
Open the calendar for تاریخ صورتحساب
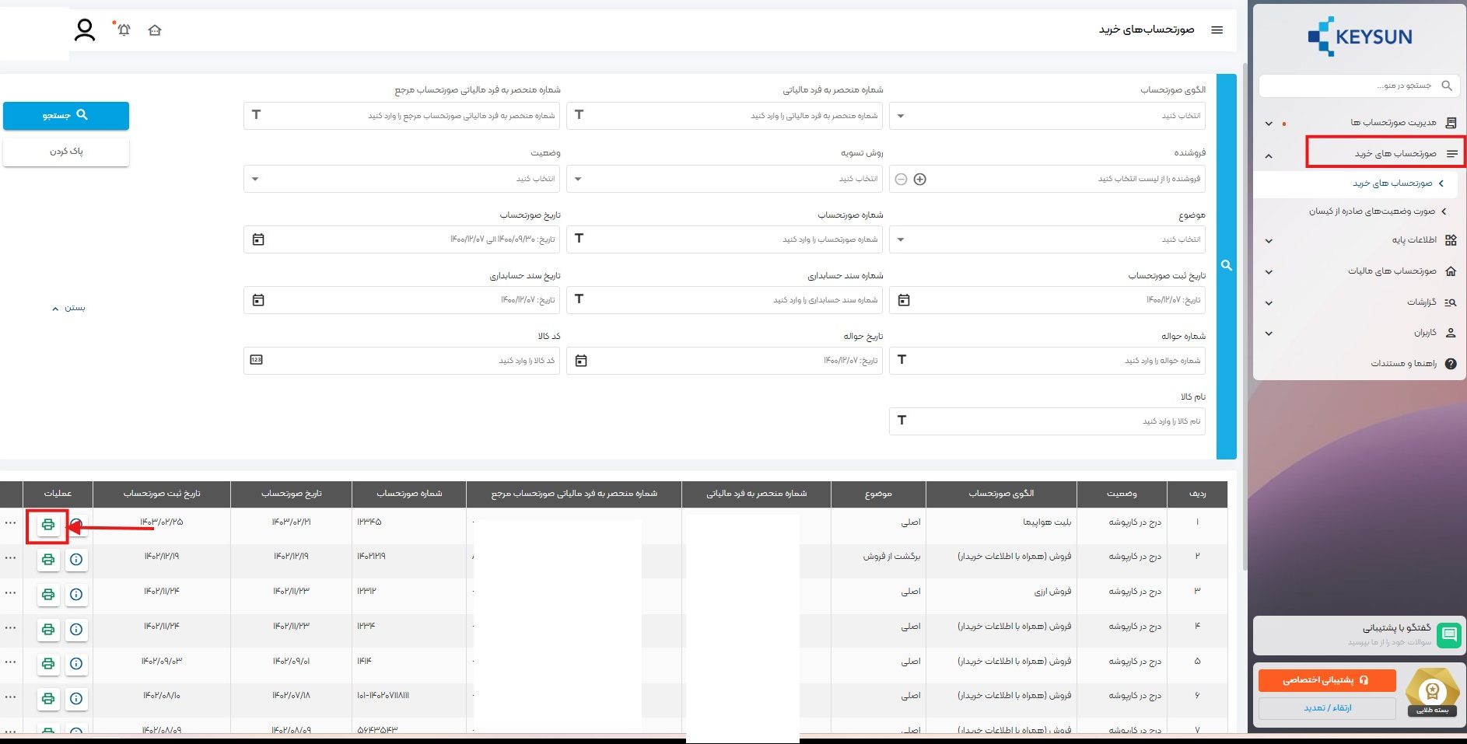tap(258, 239)
